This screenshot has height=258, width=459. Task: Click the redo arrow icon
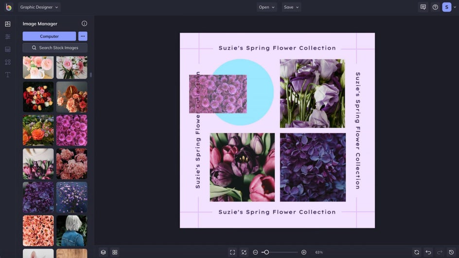(440, 252)
